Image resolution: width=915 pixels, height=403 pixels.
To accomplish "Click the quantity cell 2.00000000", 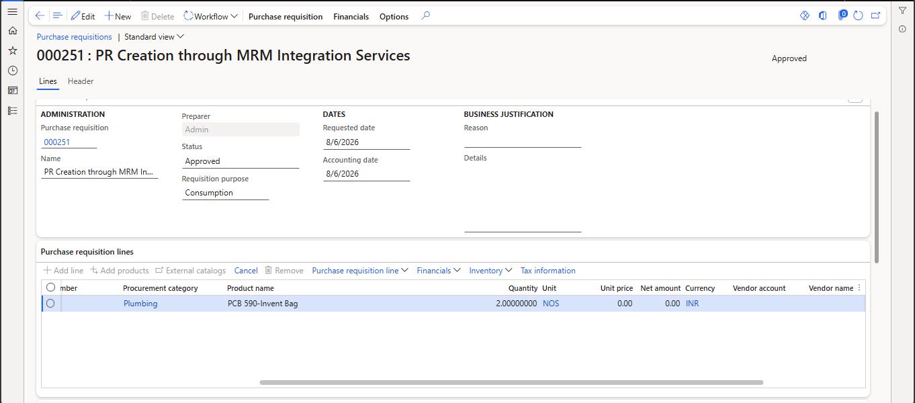I will (x=516, y=304).
